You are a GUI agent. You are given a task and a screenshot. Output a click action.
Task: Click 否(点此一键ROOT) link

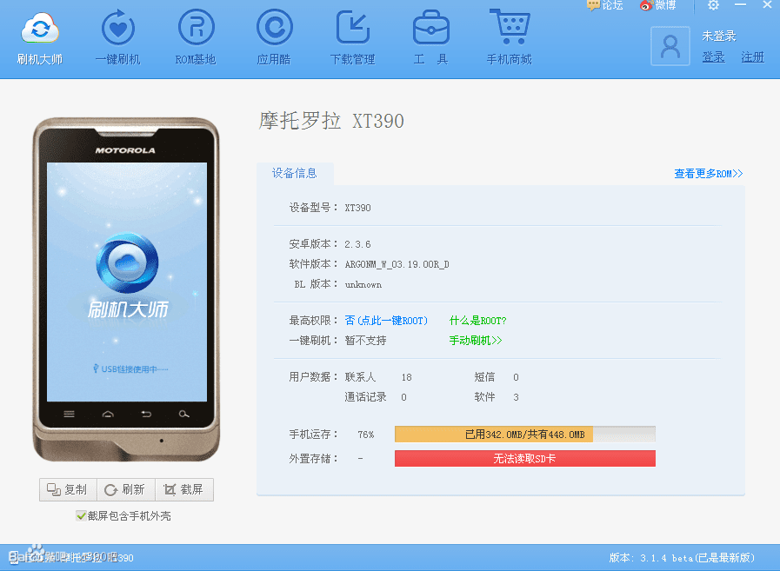386,321
